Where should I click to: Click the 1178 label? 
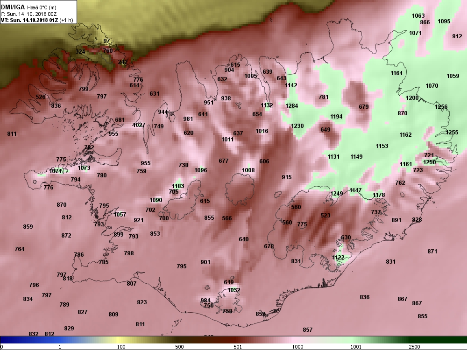click(x=379, y=195)
